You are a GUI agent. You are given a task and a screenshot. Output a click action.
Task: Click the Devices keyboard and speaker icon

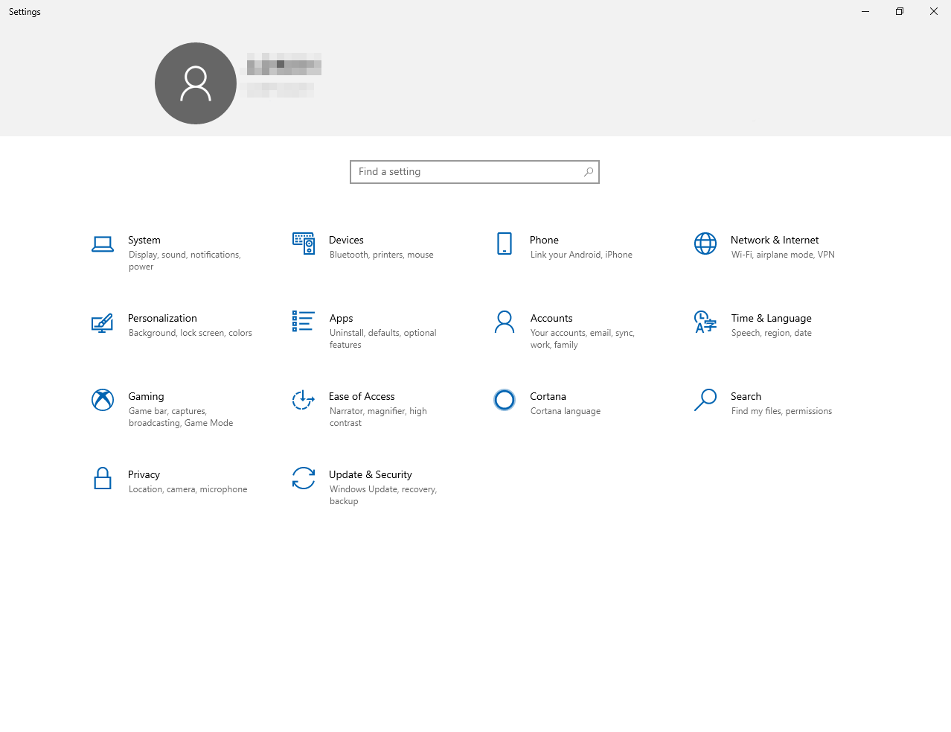304,244
